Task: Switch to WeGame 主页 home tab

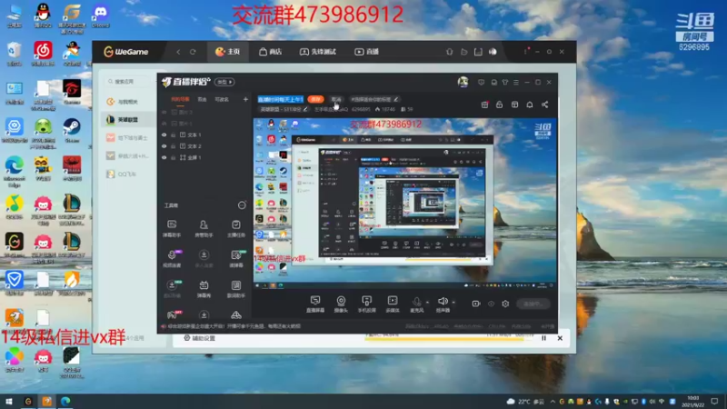Action: click(228, 52)
